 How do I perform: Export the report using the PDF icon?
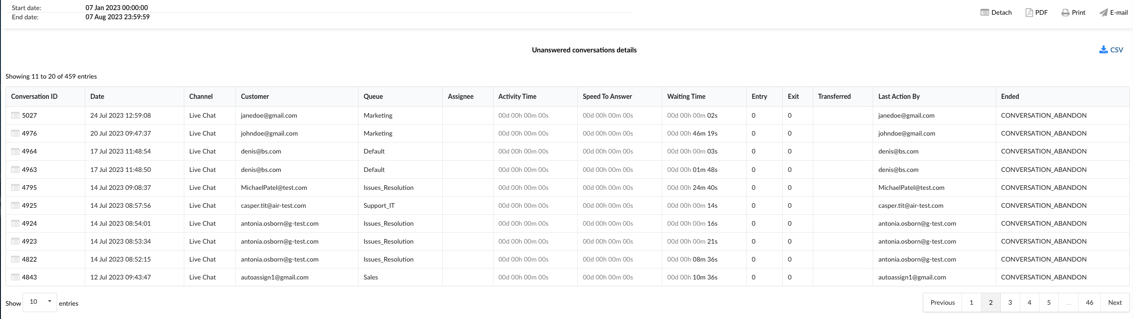click(1029, 12)
